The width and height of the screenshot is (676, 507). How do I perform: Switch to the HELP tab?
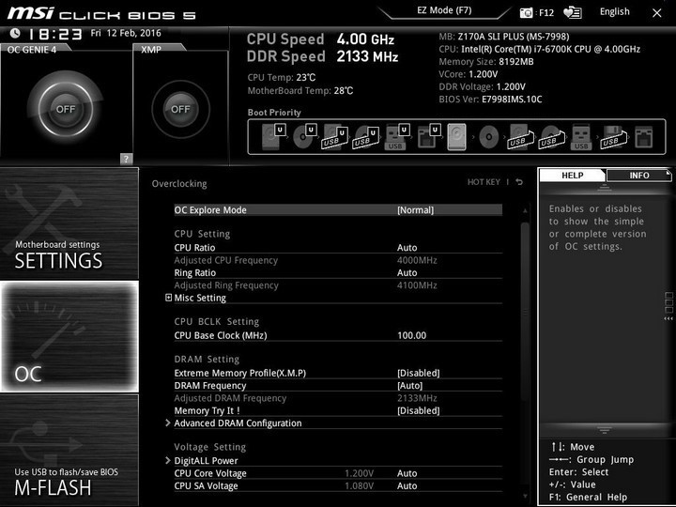click(572, 176)
